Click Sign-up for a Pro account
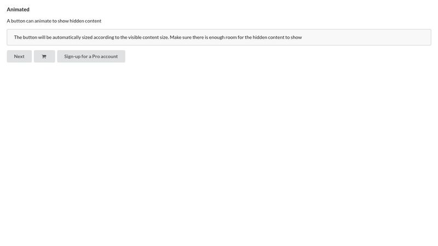 (x=91, y=56)
